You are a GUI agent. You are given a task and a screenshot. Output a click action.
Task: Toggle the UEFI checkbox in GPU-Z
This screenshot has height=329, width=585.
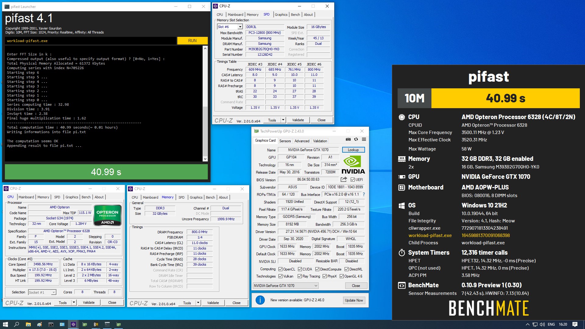[x=353, y=180]
